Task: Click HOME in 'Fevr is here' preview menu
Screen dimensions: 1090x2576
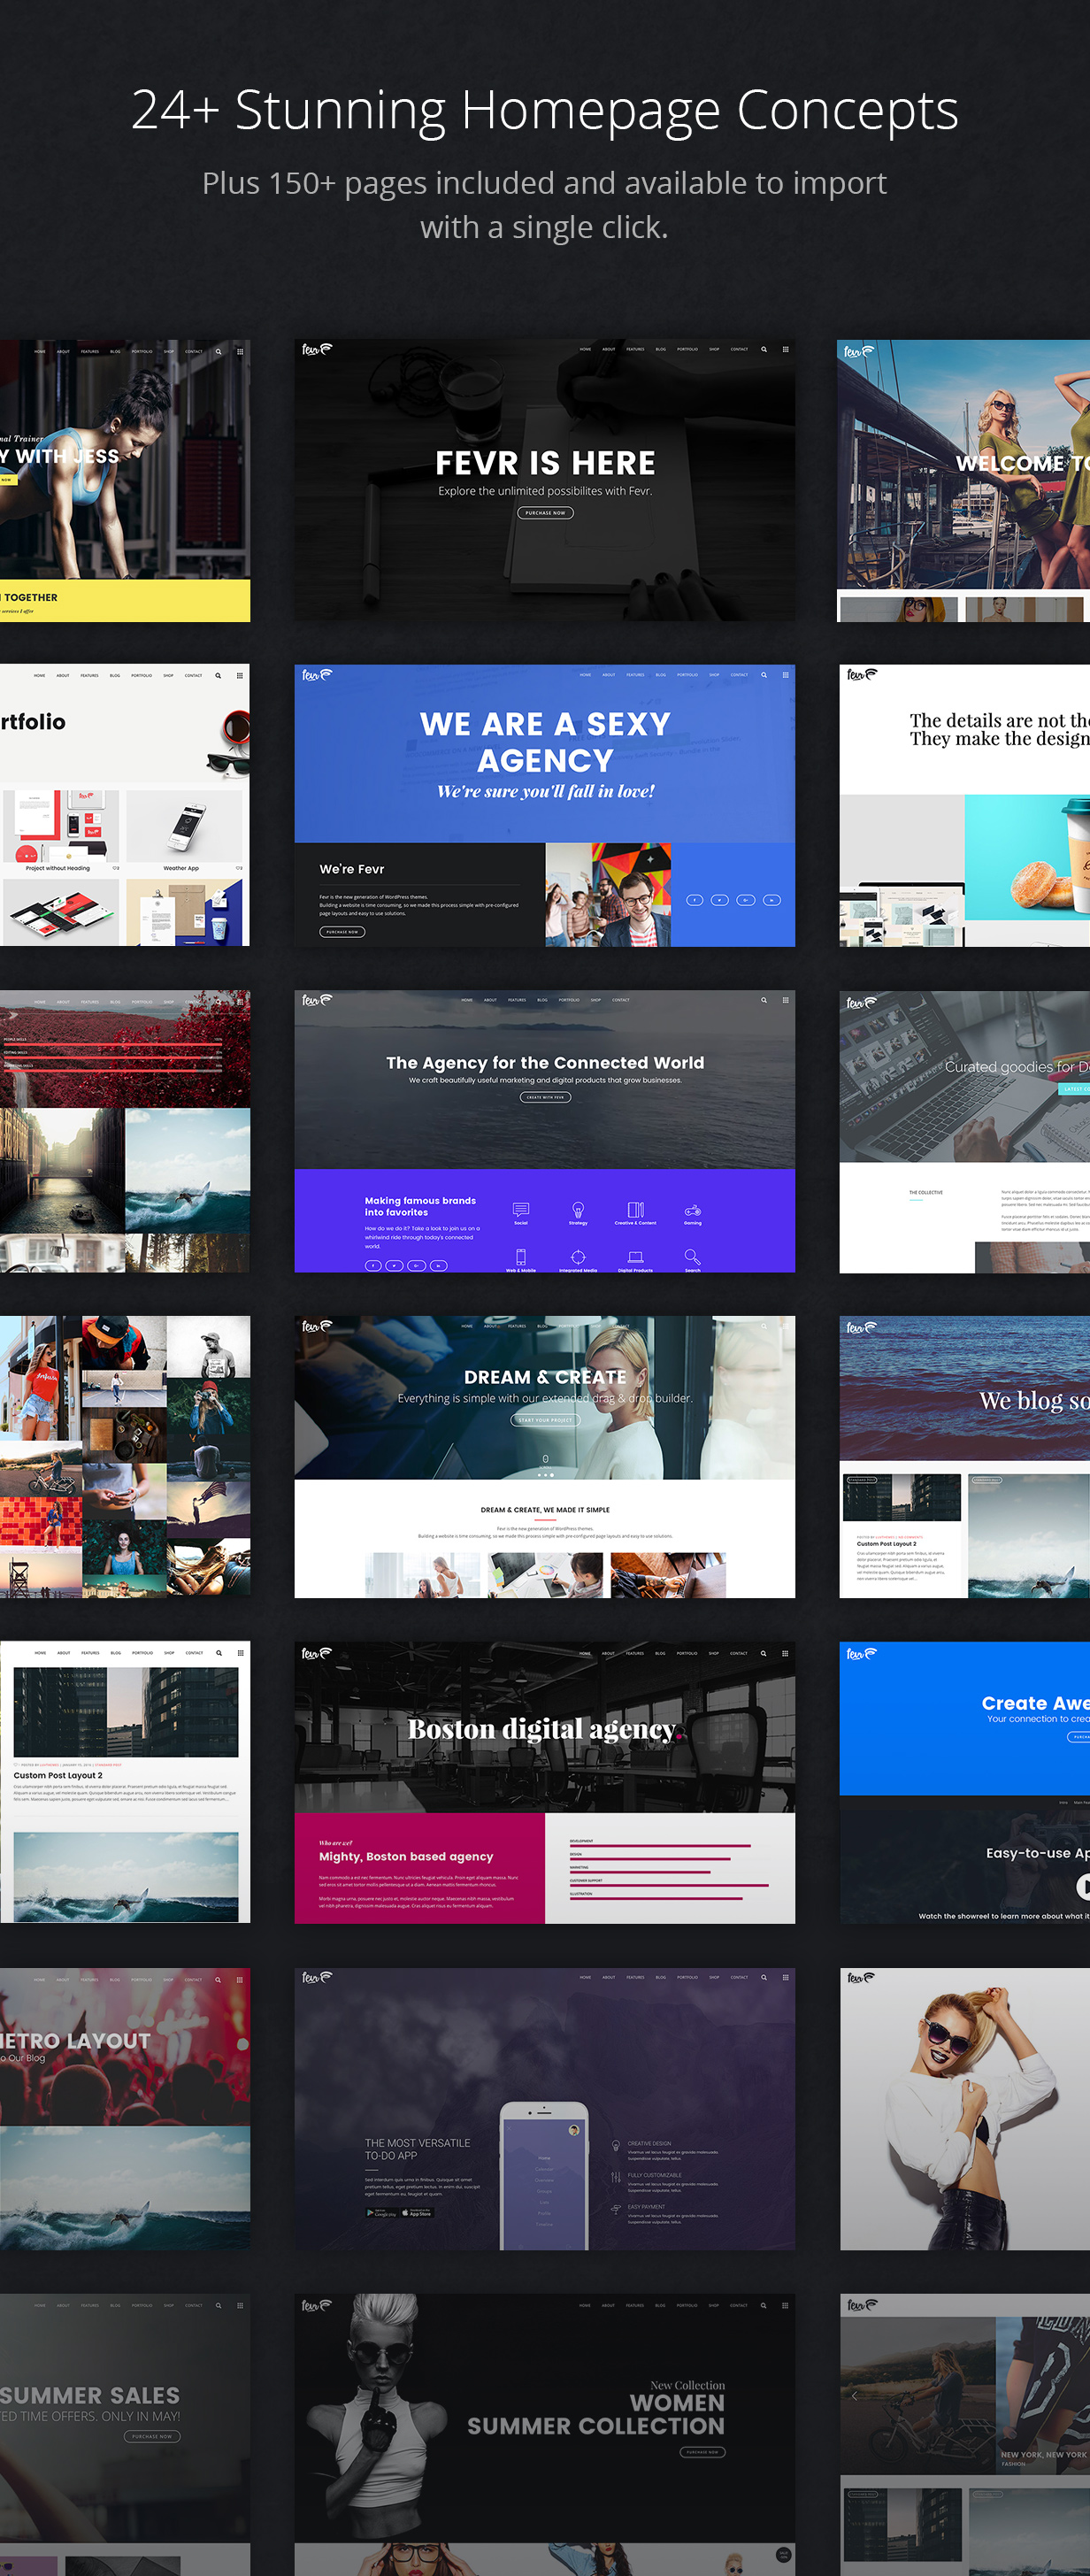Action: [x=585, y=349]
